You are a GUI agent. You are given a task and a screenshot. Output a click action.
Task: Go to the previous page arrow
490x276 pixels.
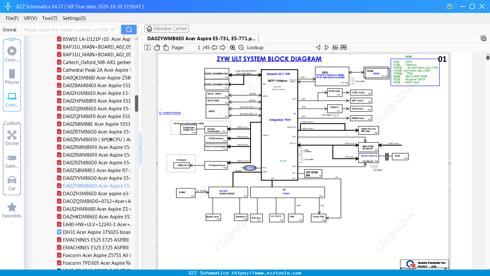click(x=214, y=47)
